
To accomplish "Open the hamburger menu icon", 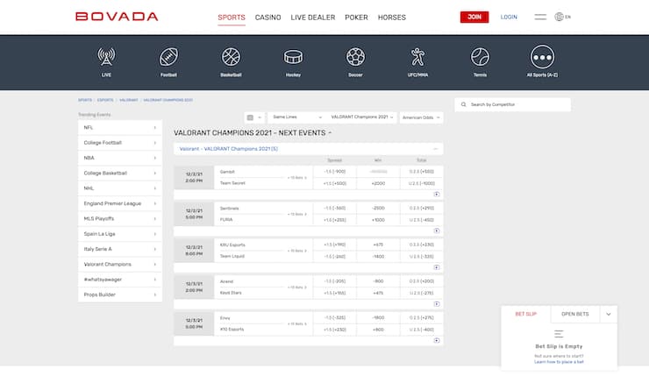I will [x=540, y=17].
